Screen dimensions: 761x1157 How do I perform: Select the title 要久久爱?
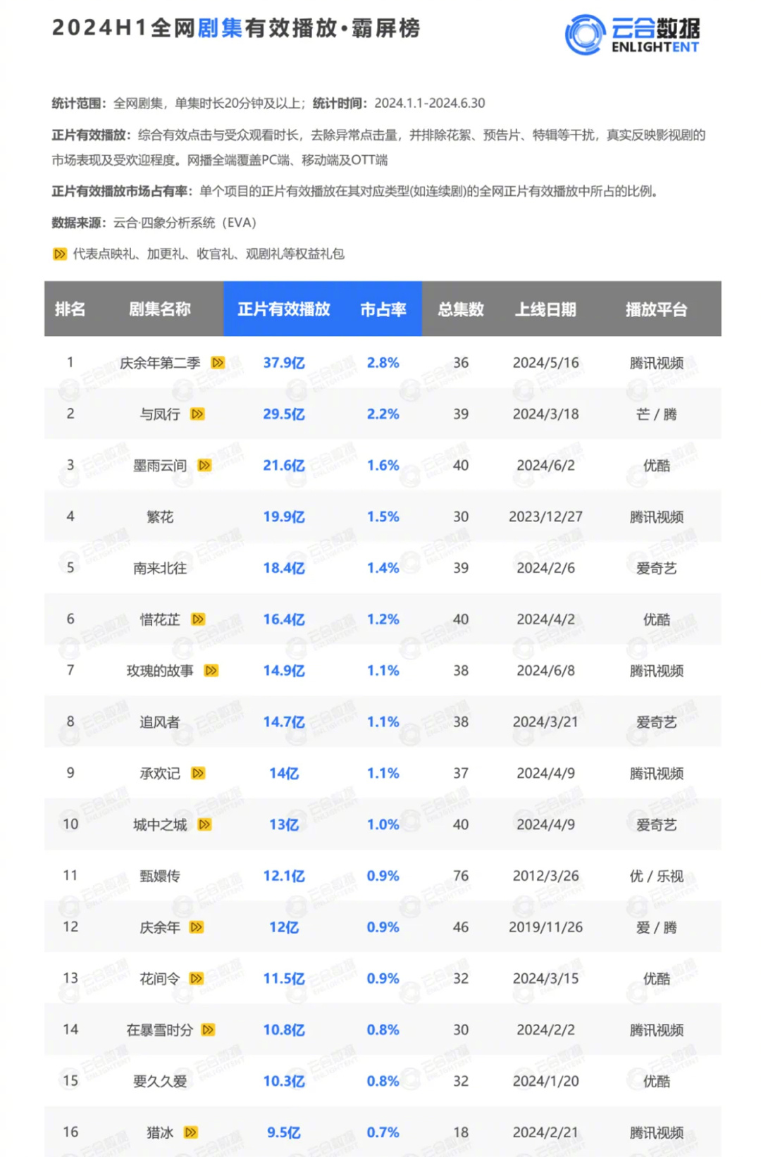160,1081
